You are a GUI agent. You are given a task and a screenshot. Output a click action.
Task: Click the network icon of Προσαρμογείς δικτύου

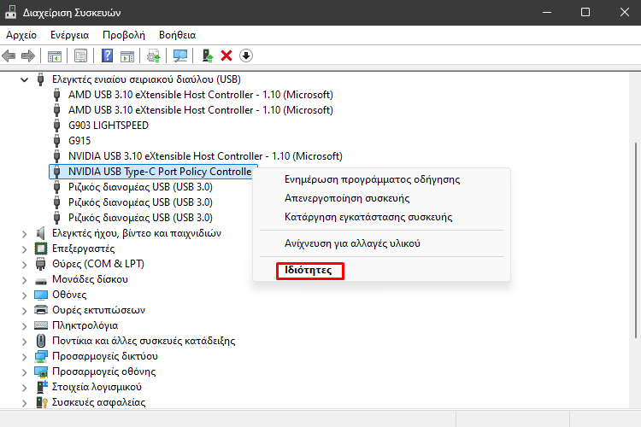[x=41, y=356]
